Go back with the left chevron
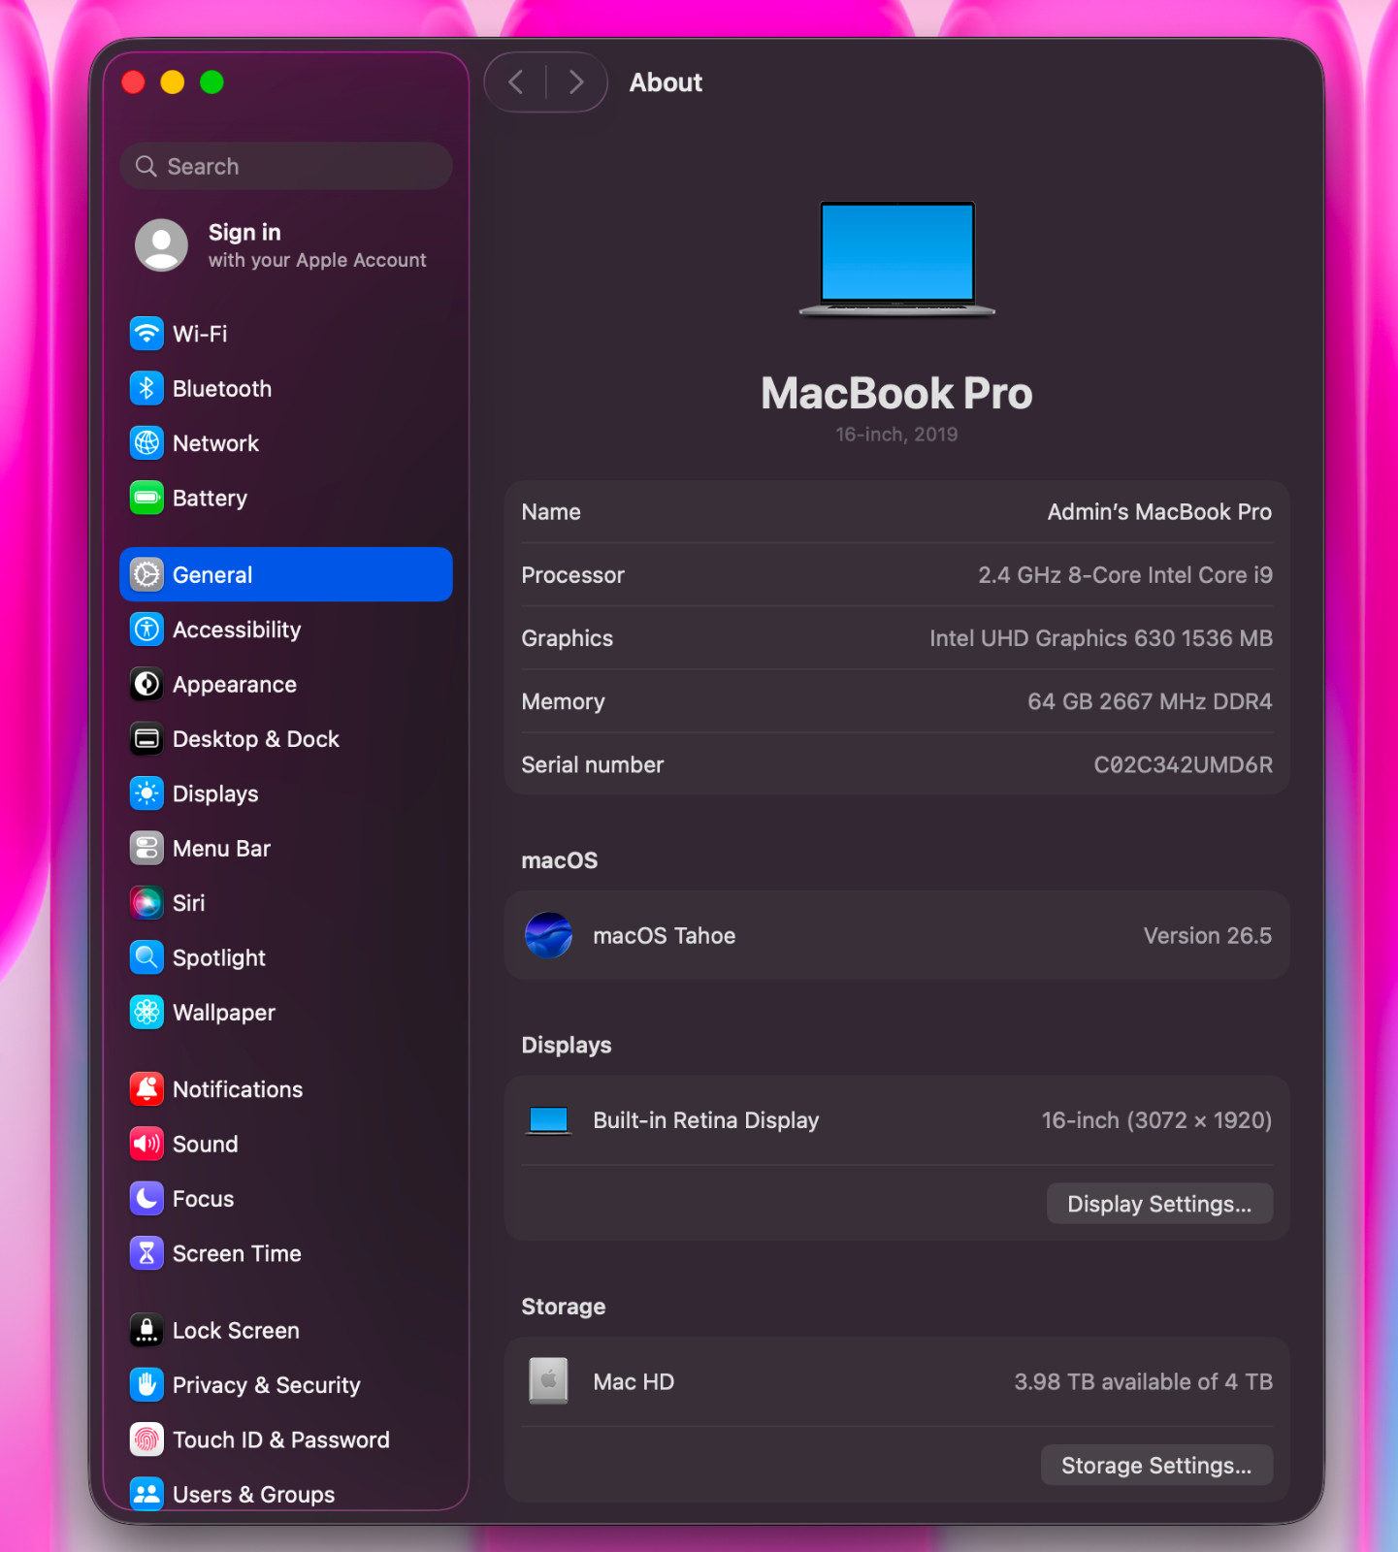 [x=516, y=82]
